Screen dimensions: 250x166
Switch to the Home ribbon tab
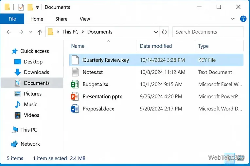[x=37, y=19]
